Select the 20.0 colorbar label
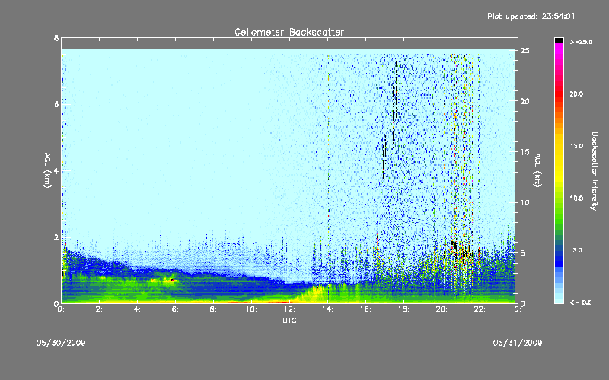This screenshot has height=380, width=609. tap(577, 93)
